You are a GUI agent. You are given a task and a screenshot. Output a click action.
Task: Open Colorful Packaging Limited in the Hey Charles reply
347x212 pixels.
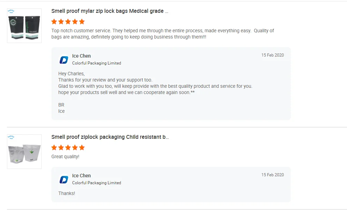coord(96,63)
